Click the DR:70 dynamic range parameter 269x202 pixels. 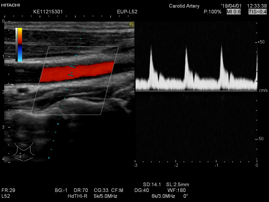coord(81,190)
